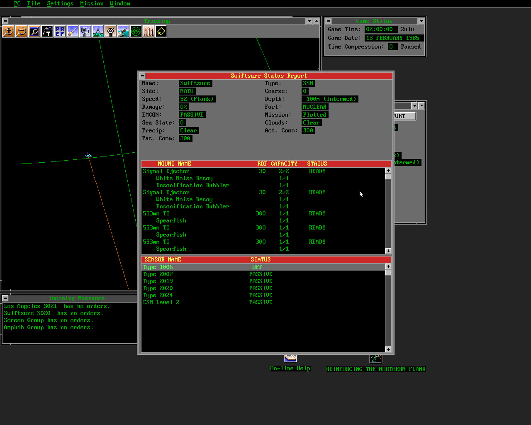Click the yellow diamond arrow icon

point(161,31)
